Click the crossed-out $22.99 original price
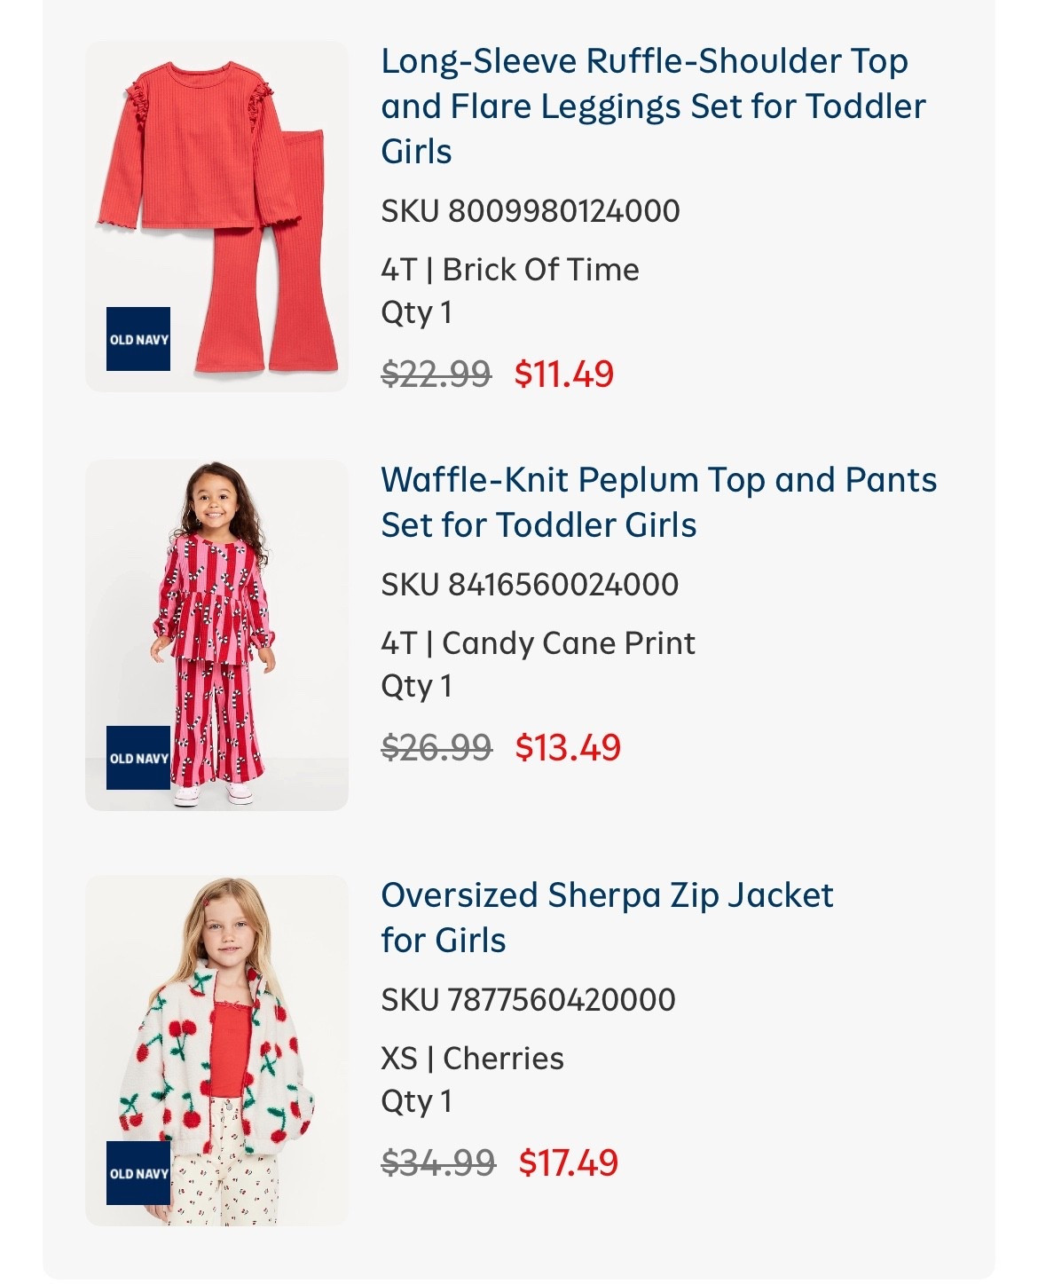The width and height of the screenshot is (1038, 1284). [x=436, y=374]
